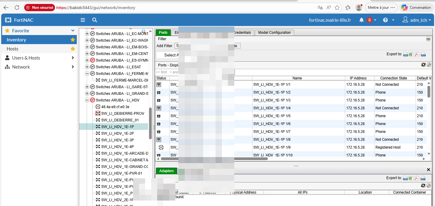This screenshot has height=206, width=435.
Task: Select SW_LI_HDV_1E-4P switch
Action: pyautogui.click(x=118, y=146)
